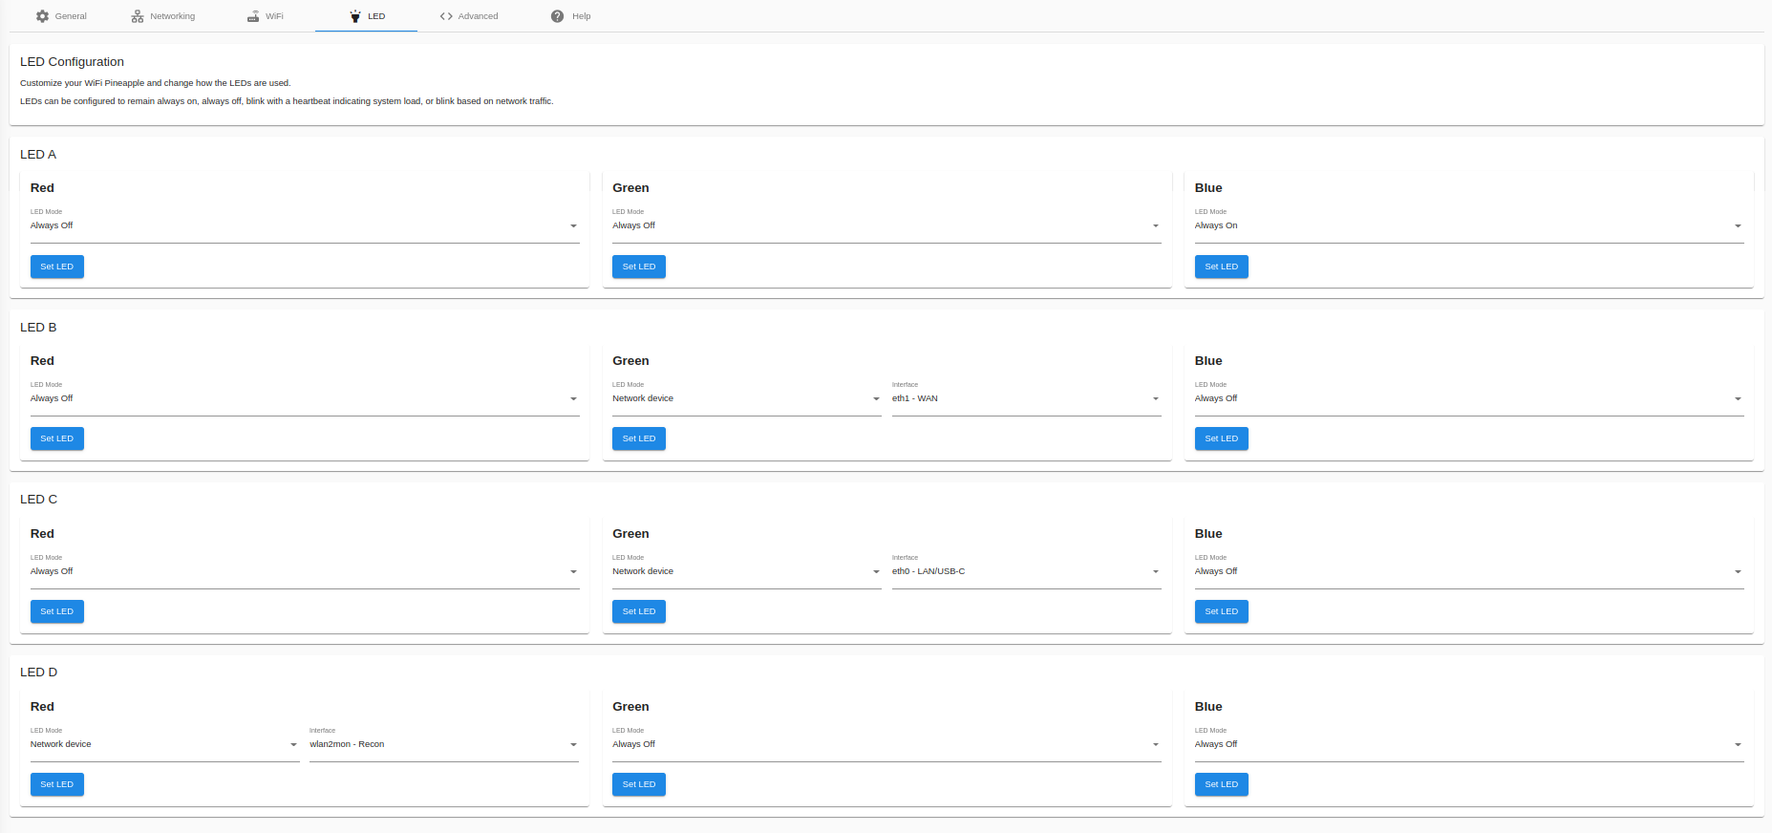1772x833 pixels.
Task: Open LED D Red interface 'wlan2mon - Recon' dropdown
Action: point(443,745)
